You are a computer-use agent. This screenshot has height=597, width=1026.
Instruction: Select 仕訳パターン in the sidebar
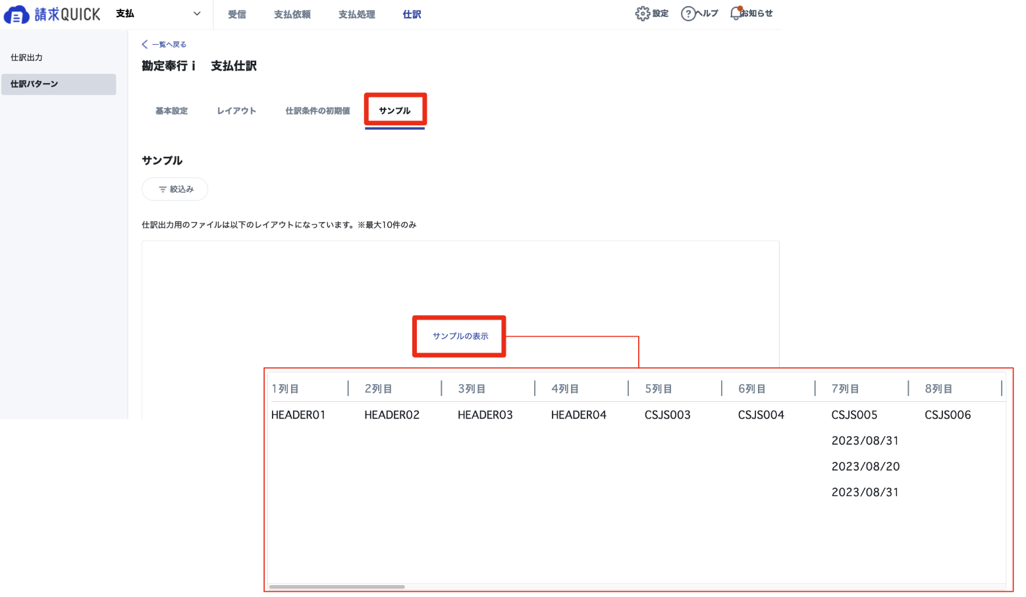pos(59,84)
